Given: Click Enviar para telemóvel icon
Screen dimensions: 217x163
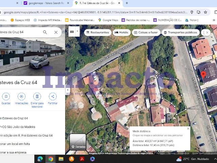Looking at the screenshot, I should pyautogui.click(x=37, y=96).
